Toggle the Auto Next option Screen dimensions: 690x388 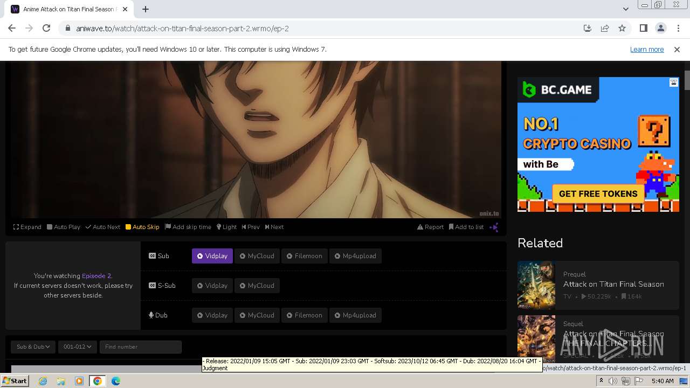tap(103, 227)
